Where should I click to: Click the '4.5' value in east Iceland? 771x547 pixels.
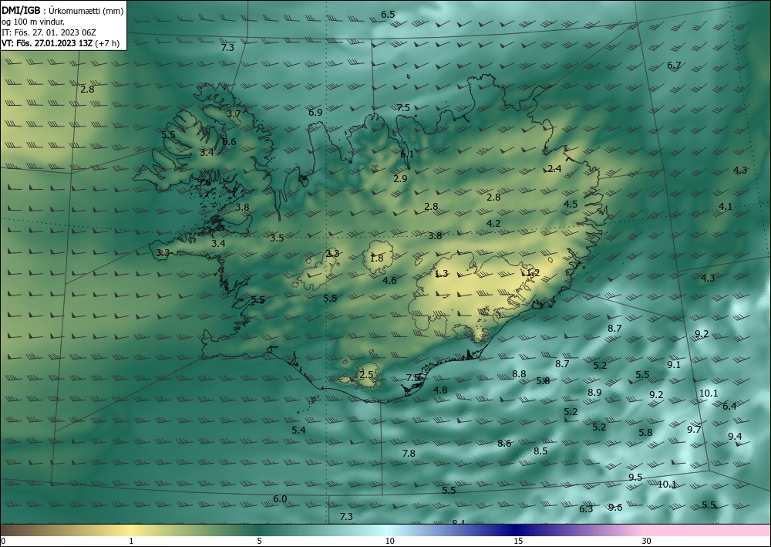(571, 204)
